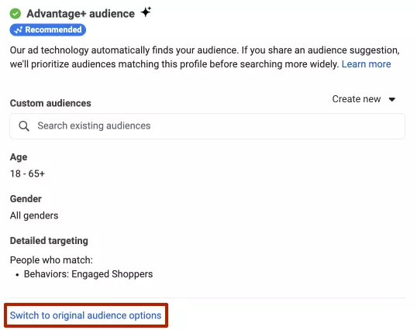This screenshot has height=330, width=417.
Task: Click Switch to original audience options
Action: click(85, 315)
